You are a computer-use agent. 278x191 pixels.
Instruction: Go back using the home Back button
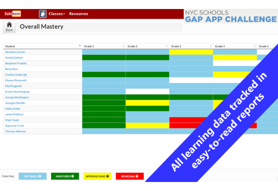point(9,27)
